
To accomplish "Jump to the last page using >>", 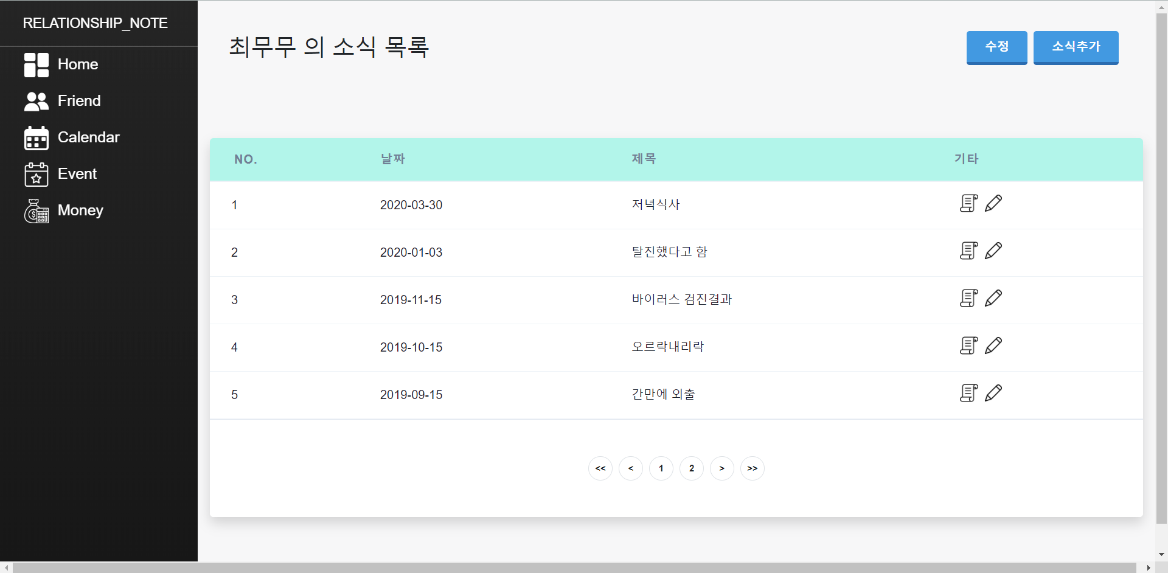I will click(752, 468).
